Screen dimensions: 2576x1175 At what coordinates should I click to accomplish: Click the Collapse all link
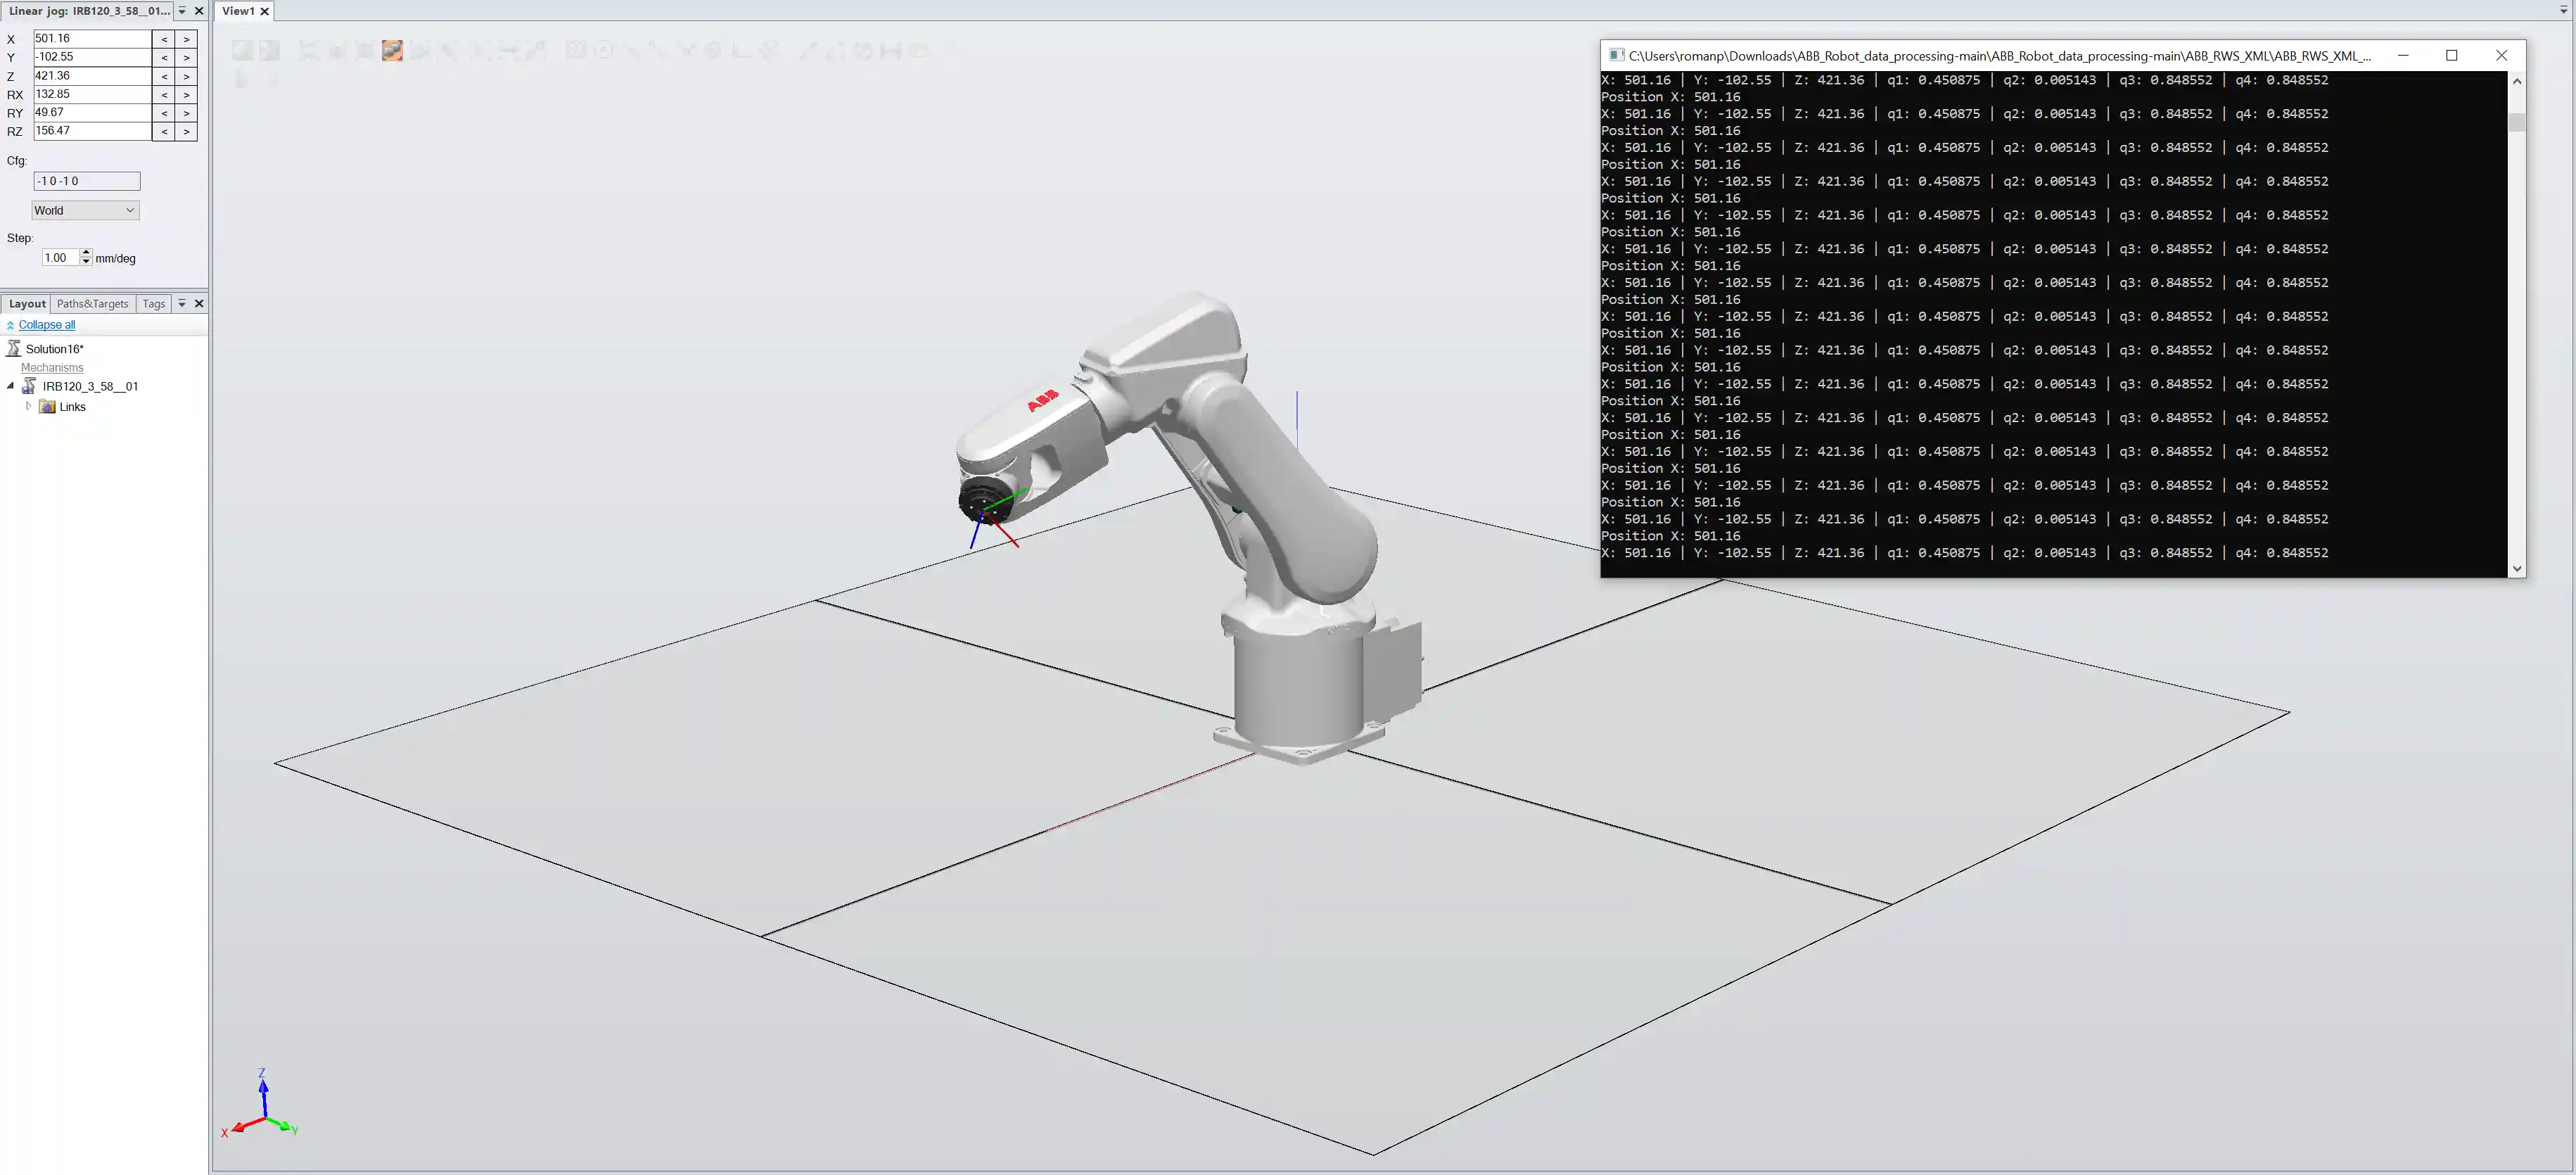[x=47, y=325]
